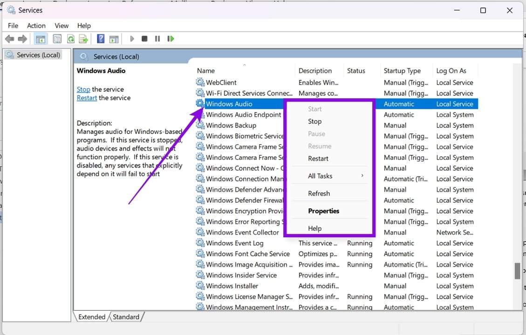This screenshot has height=335, width=526.
Task: Click gear icon beside Wi-Fi Direct Services
Action: point(200,93)
